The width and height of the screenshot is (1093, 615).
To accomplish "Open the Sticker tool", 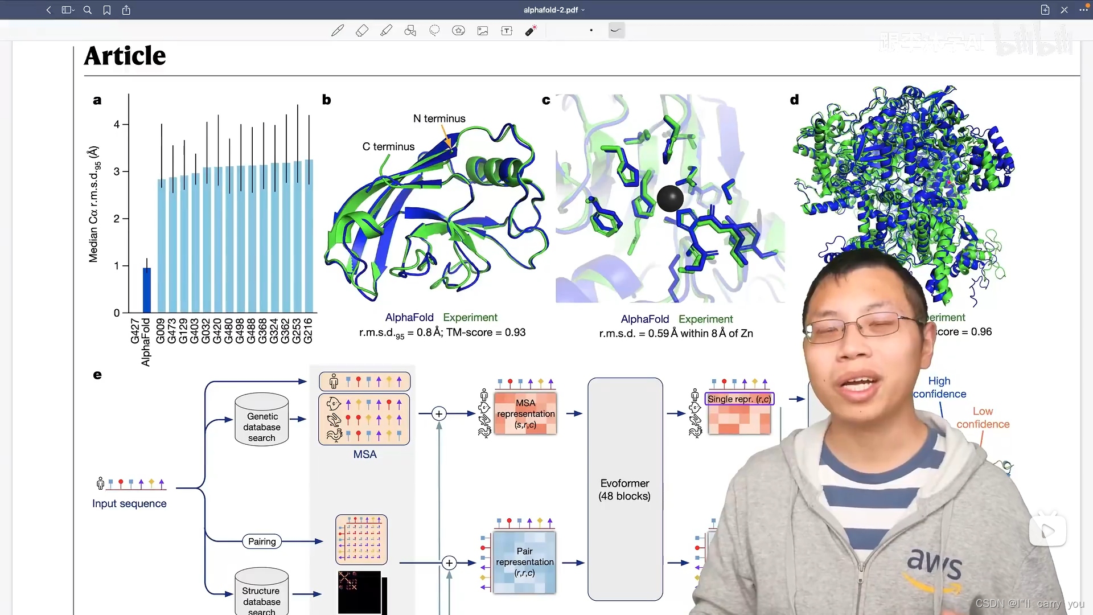I will 458,31.
